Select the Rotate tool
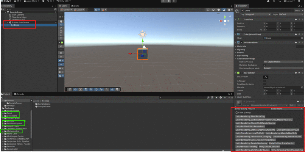Screen dimensions: 305x152 click(x=61, y=28)
